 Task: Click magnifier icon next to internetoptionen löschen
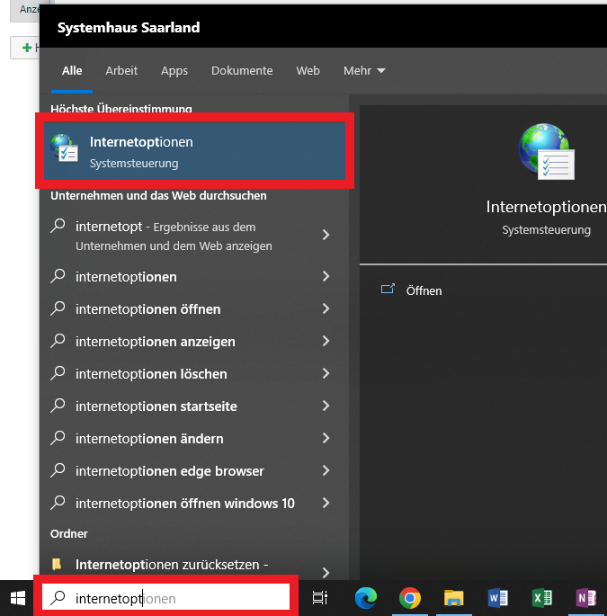coord(58,373)
